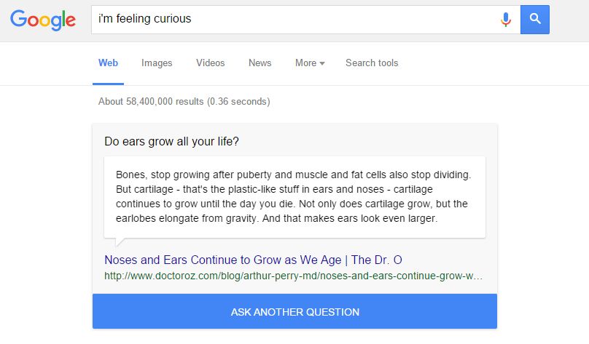Open the Images tab

pyautogui.click(x=157, y=63)
